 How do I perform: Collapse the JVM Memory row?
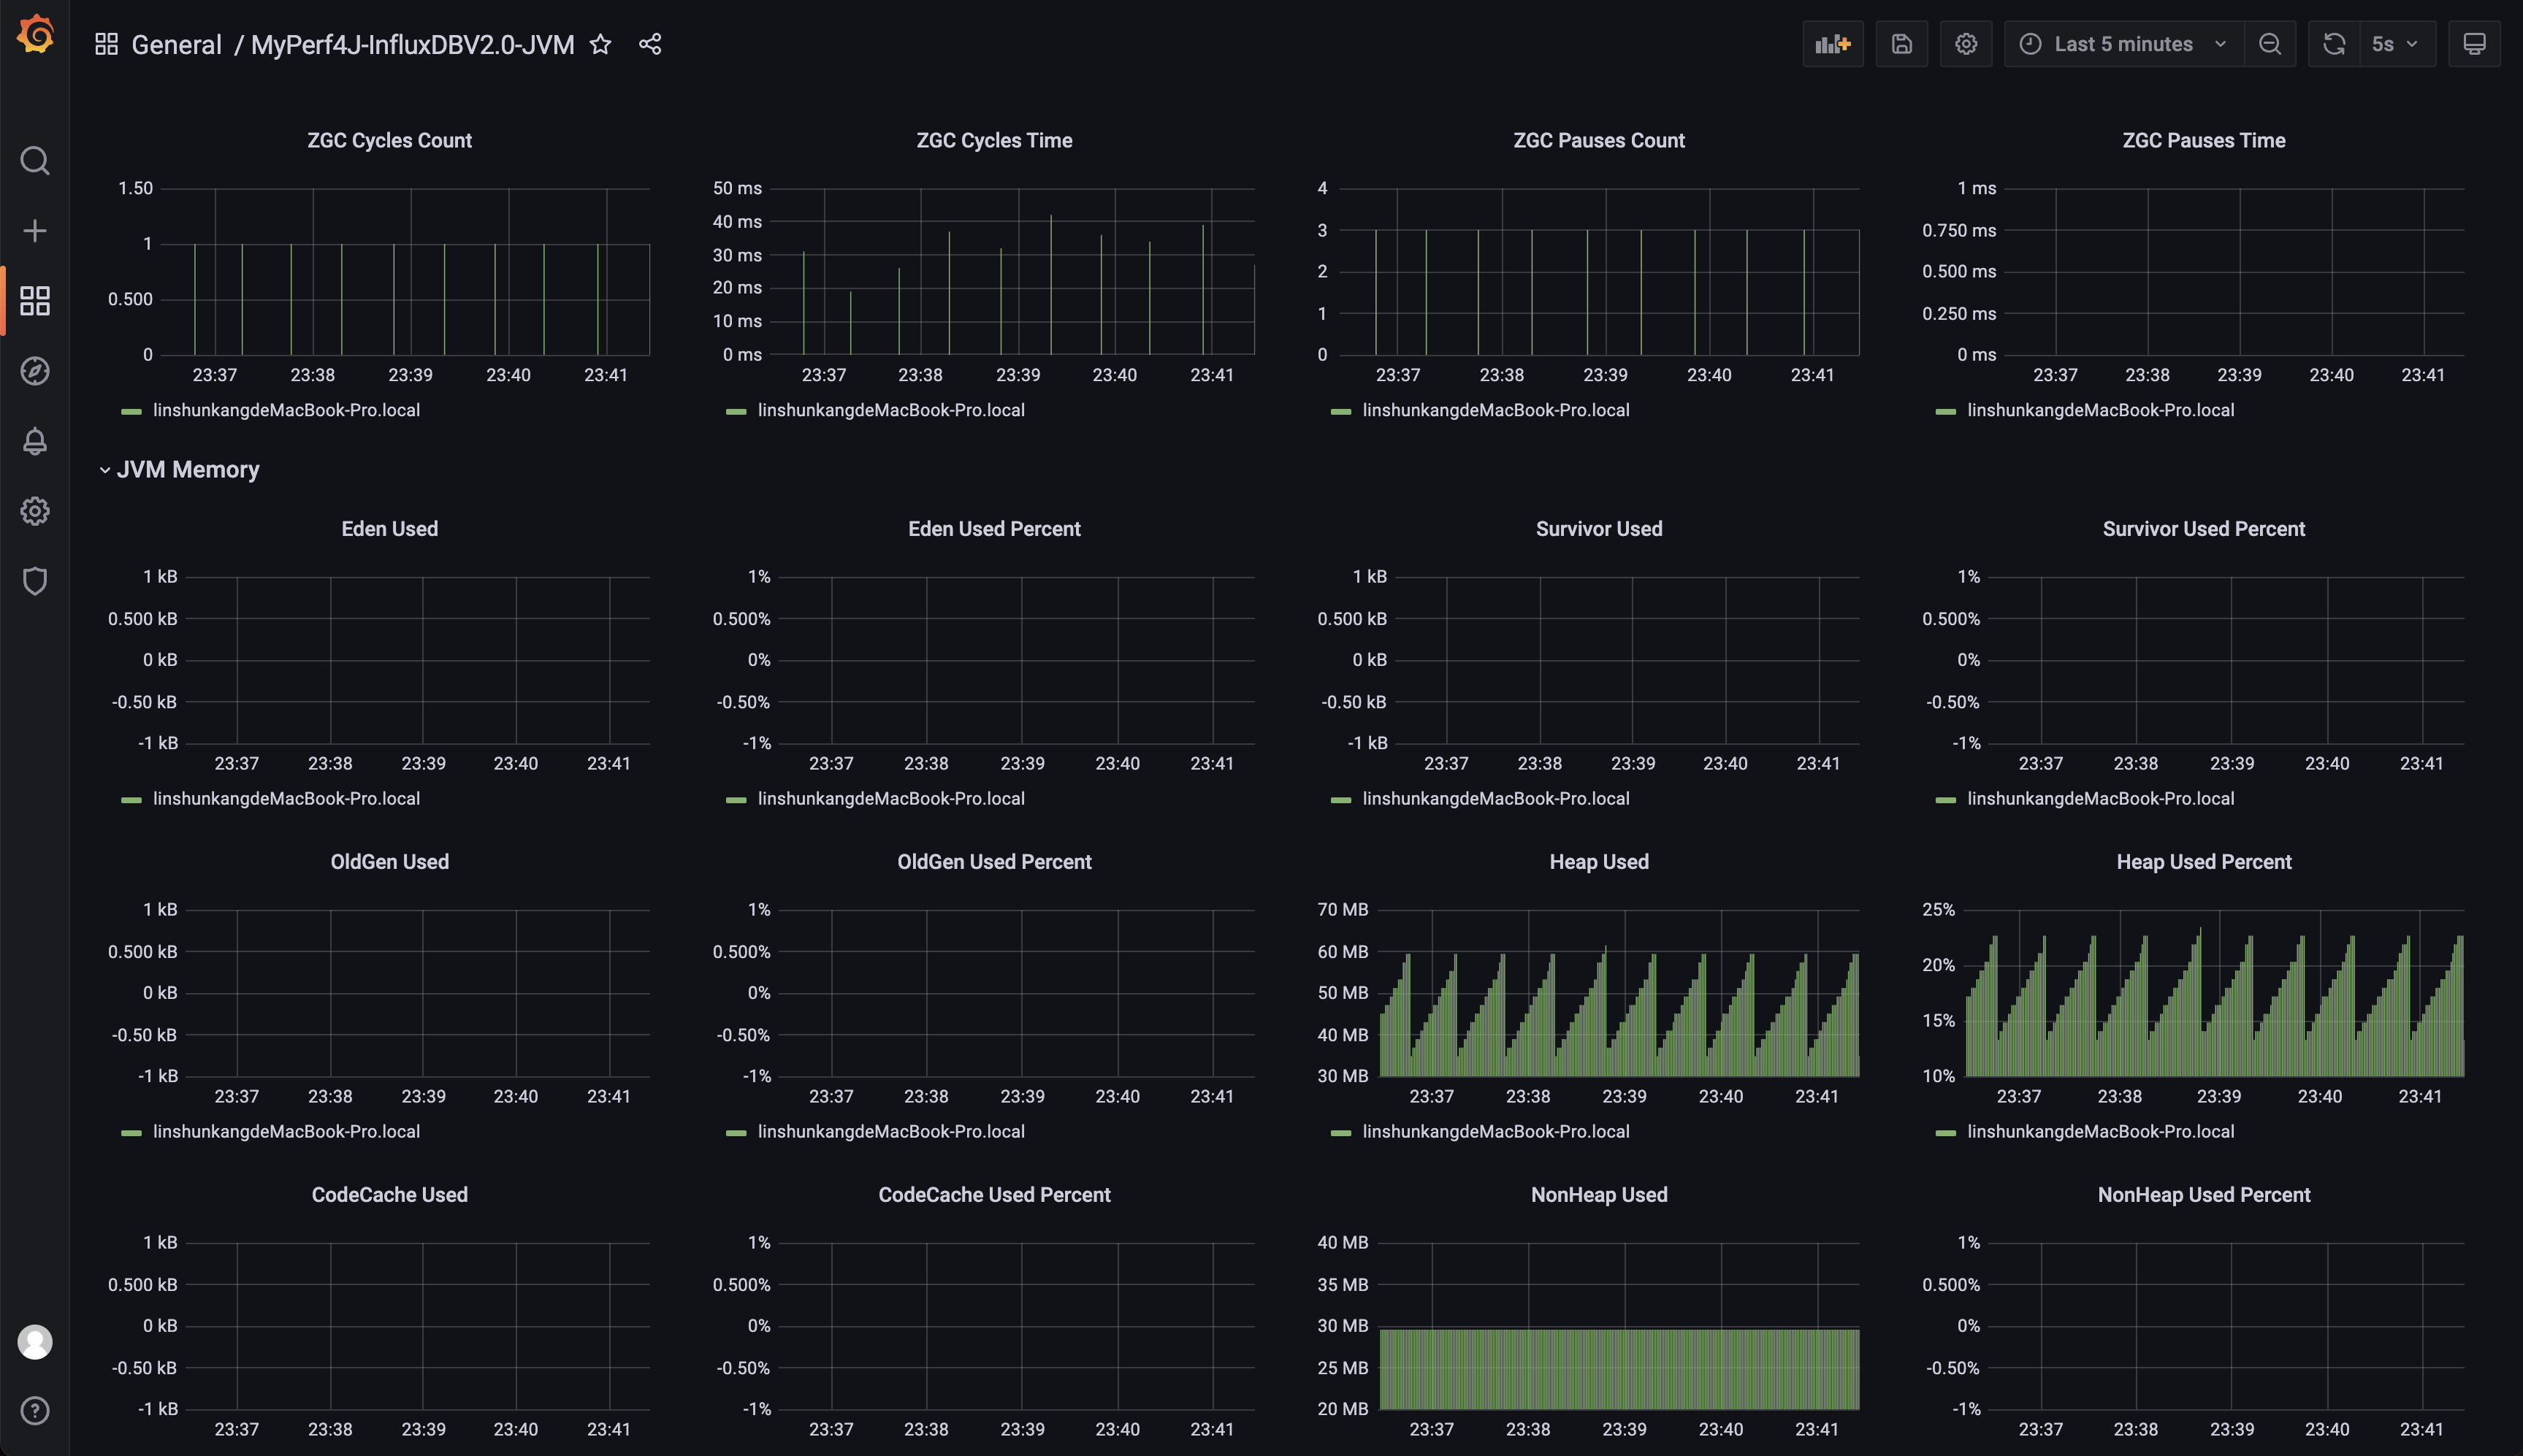(x=187, y=469)
